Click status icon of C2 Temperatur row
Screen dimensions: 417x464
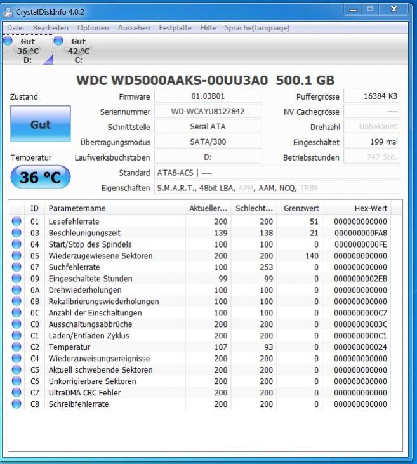point(17,347)
